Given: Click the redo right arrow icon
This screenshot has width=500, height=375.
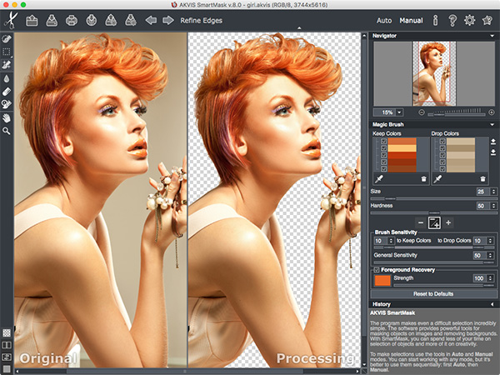Looking at the screenshot, I should coord(168,18).
